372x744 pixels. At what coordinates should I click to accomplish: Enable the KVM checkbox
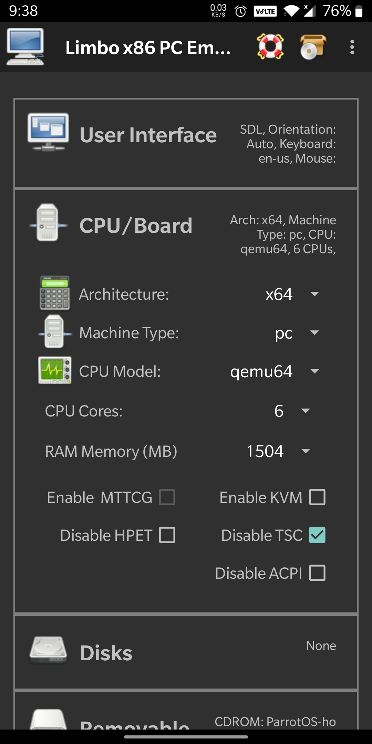[x=317, y=497]
